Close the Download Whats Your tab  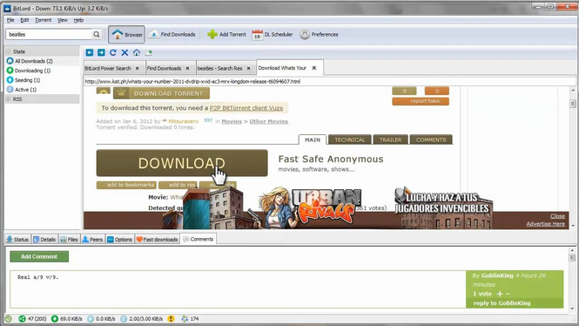click(x=313, y=68)
